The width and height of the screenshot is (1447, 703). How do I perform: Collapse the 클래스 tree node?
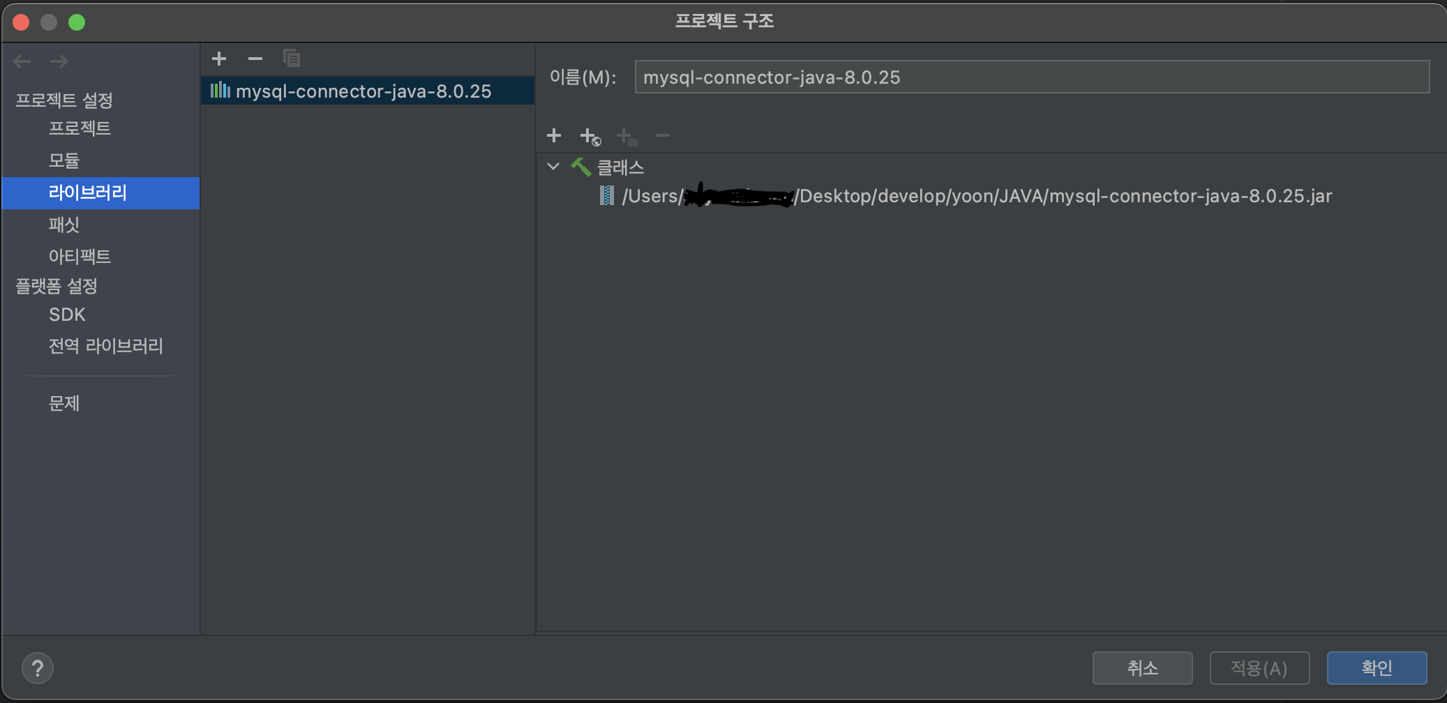(553, 167)
